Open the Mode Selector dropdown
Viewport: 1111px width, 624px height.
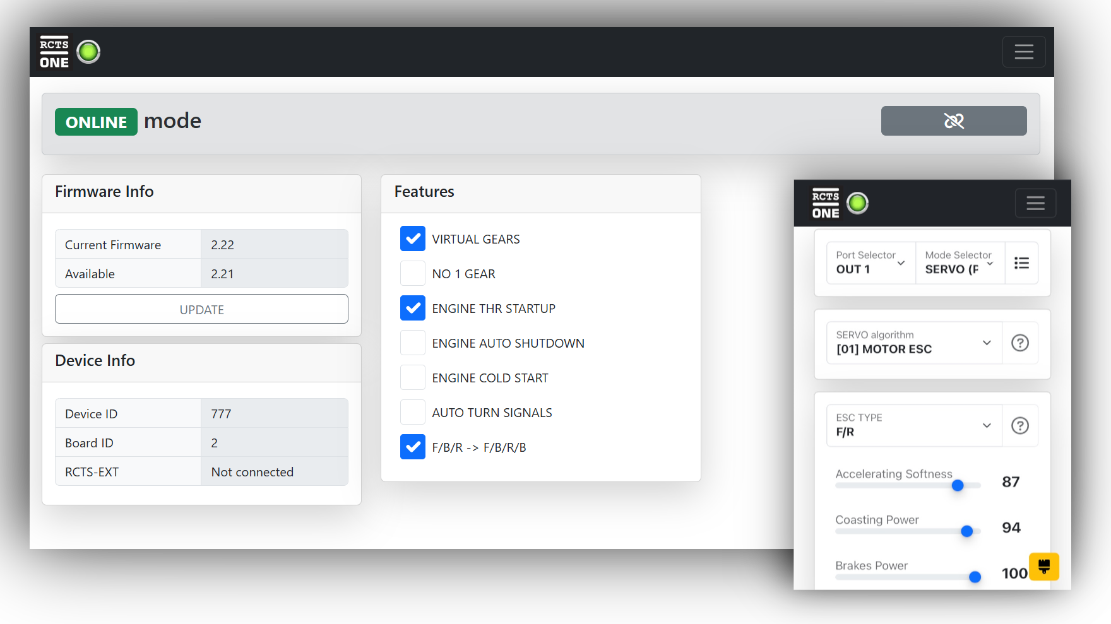click(x=960, y=263)
